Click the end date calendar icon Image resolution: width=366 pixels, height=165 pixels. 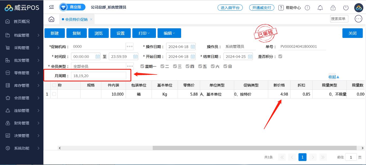(x=250, y=57)
